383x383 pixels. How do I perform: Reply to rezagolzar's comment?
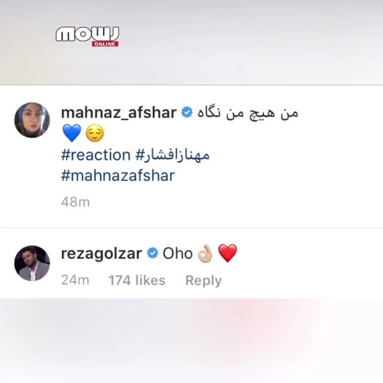tap(203, 281)
